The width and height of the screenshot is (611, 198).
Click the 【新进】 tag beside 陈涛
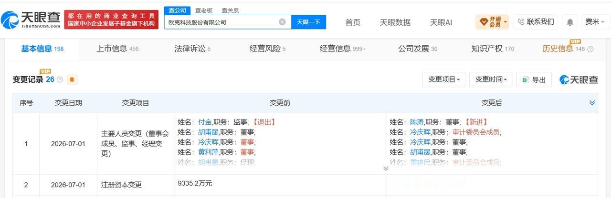pos(475,122)
